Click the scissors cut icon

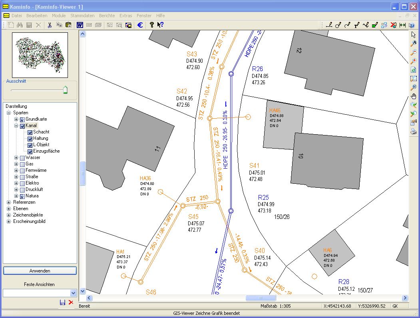tap(50, 25)
